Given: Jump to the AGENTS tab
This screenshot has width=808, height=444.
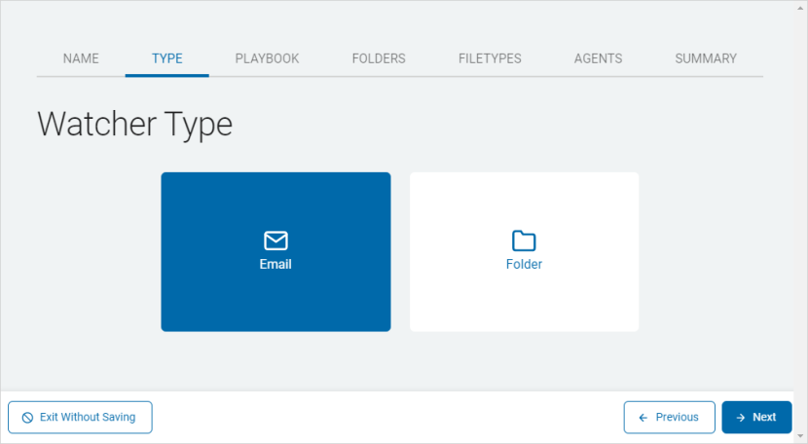Looking at the screenshot, I should [x=598, y=58].
